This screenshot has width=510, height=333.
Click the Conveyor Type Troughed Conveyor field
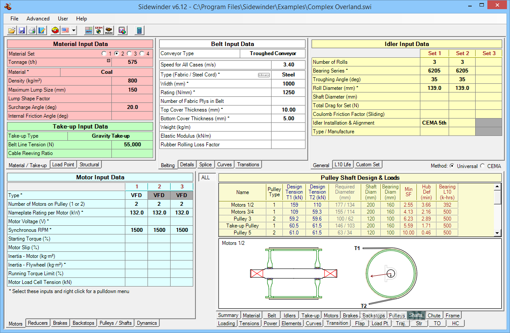click(272, 53)
